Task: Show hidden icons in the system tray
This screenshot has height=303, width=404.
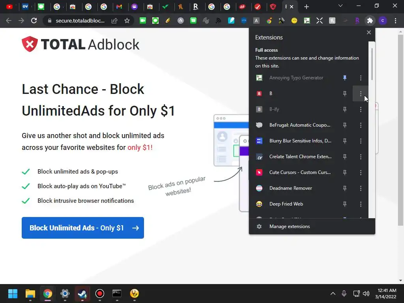Action: (x=333, y=294)
